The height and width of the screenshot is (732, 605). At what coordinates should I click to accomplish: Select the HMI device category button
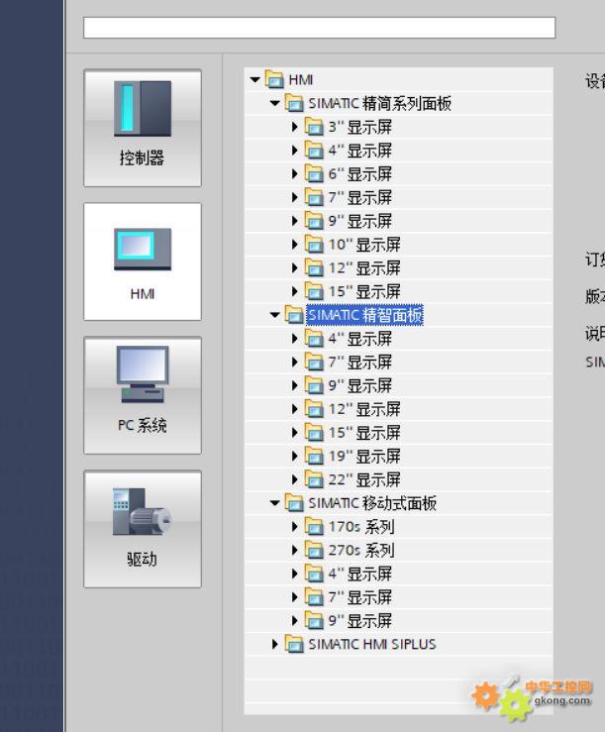coord(143,261)
